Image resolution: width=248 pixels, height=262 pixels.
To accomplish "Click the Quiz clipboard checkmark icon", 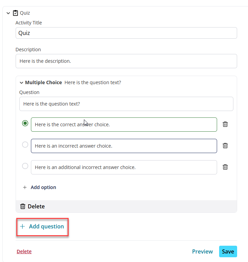I will [15, 13].
